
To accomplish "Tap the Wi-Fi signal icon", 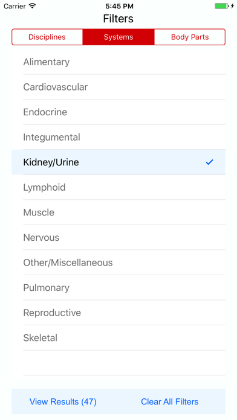I will (x=33, y=6).
